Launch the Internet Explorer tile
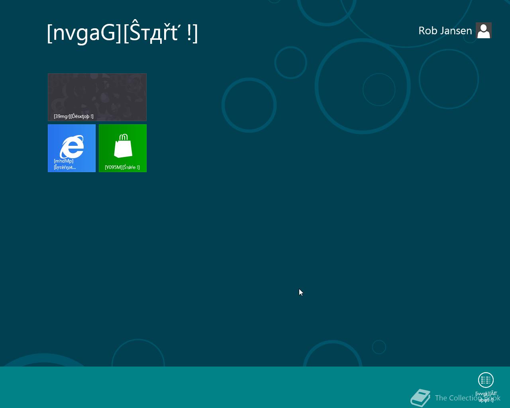 tap(72, 148)
